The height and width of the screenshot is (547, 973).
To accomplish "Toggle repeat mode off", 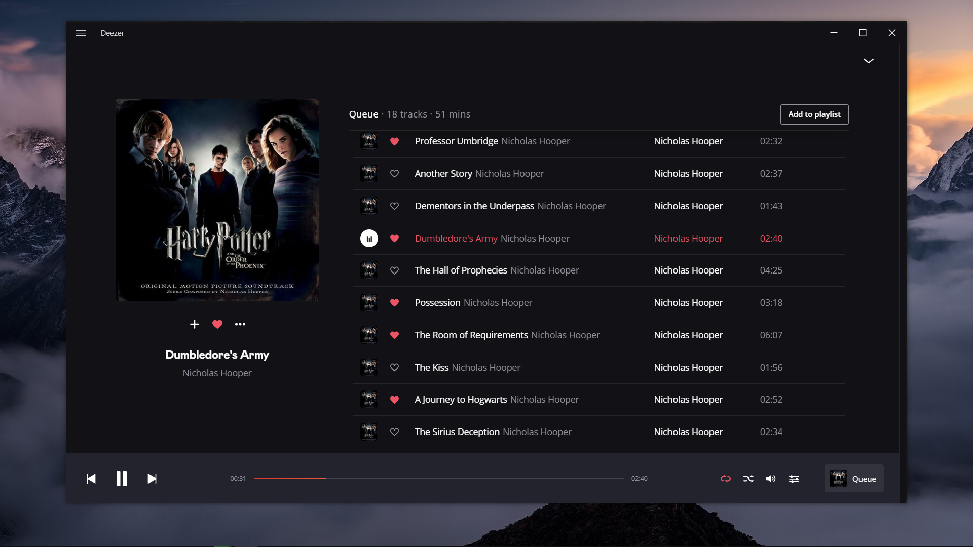I will point(725,479).
